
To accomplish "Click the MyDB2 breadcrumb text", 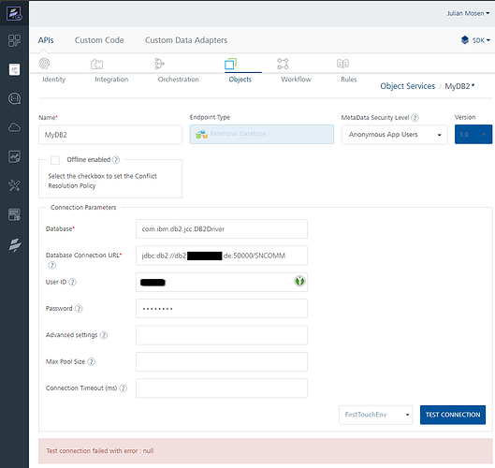I will click(x=459, y=86).
